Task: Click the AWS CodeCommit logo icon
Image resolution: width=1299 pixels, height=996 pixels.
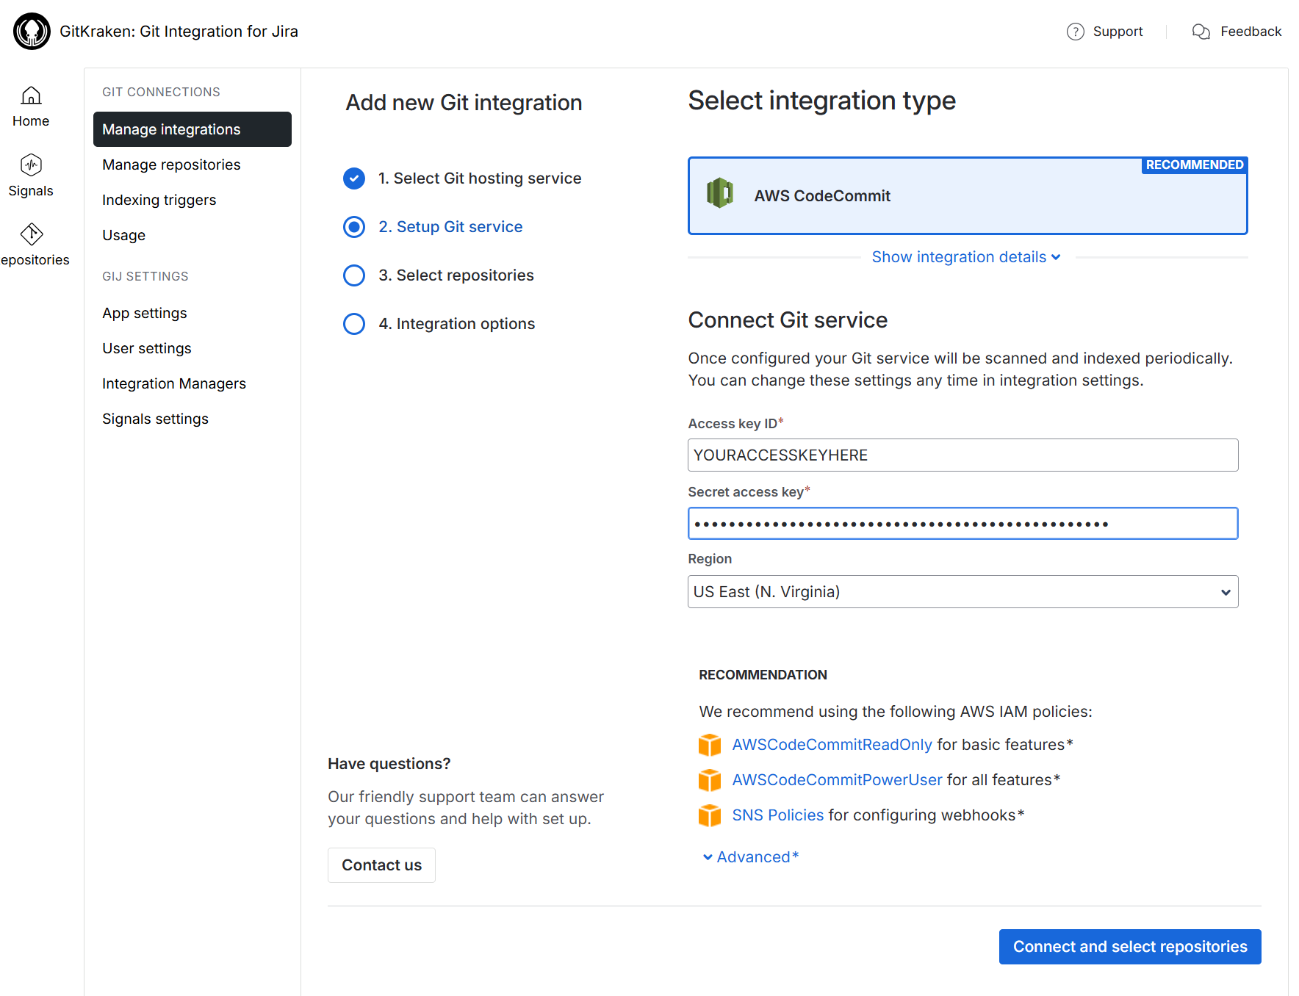Action: point(719,194)
